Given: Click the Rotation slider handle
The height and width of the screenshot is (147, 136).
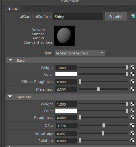Looking at the screenshot, I should [80, 141].
